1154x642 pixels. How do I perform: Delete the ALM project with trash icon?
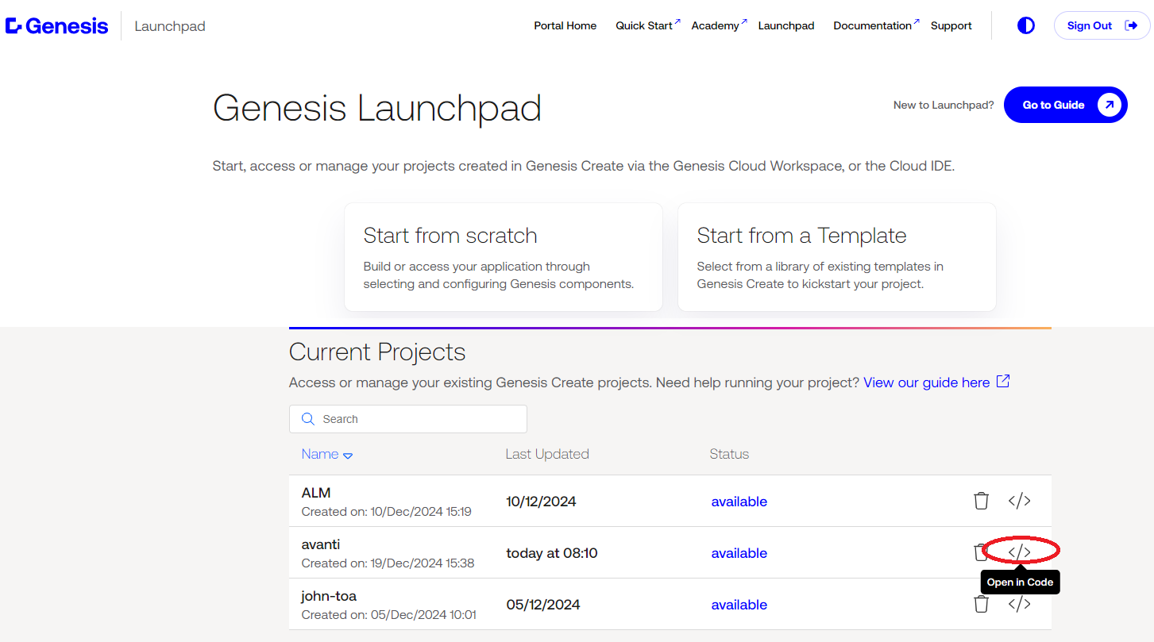coord(982,501)
